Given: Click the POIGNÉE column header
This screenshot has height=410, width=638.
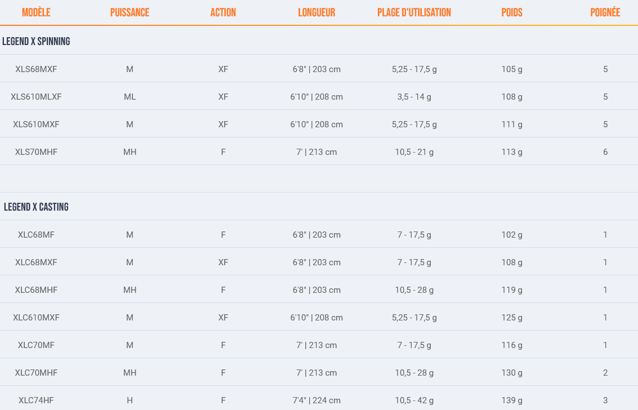Looking at the screenshot, I should tap(605, 12).
